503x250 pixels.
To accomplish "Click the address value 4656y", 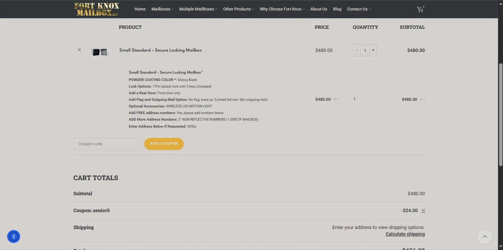I will point(192,126).
